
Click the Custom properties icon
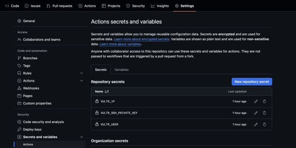click(x=19, y=103)
